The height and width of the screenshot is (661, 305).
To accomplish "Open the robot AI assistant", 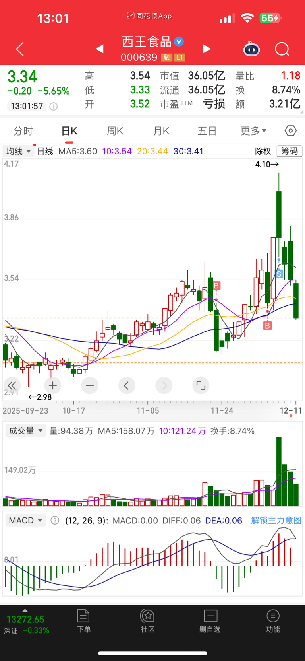I will 251,49.
